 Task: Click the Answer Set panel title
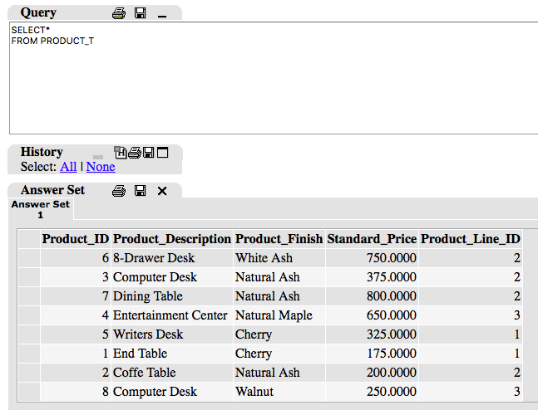coord(52,190)
